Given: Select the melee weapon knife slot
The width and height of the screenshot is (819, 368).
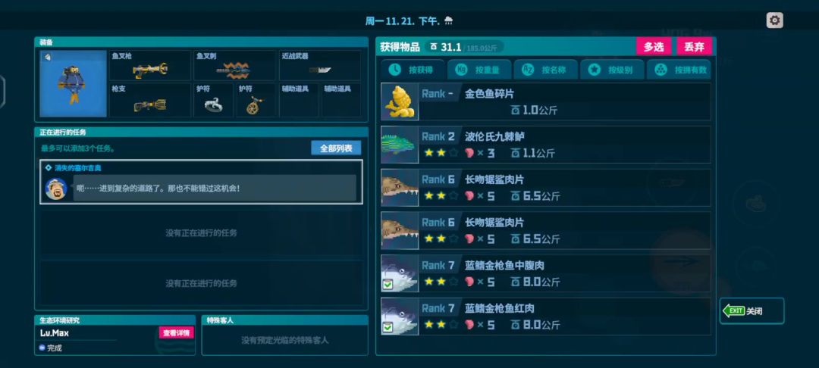Looking at the screenshot, I should [320, 65].
